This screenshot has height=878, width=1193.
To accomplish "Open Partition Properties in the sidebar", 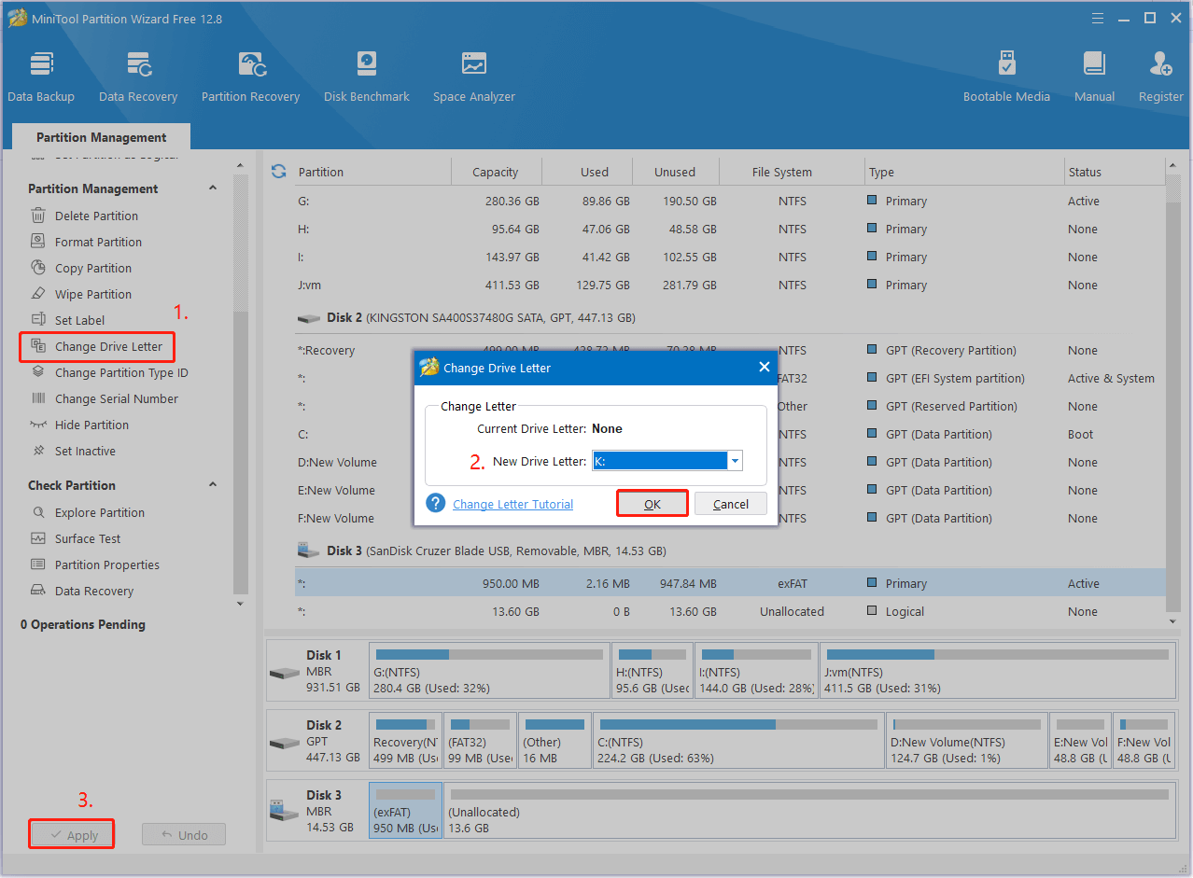I will [x=107, y=564].
